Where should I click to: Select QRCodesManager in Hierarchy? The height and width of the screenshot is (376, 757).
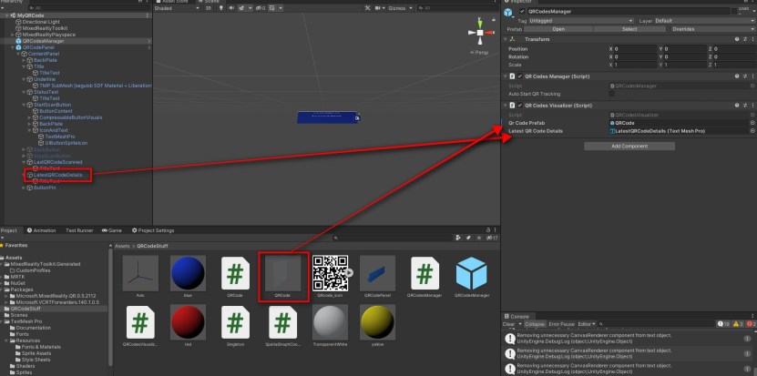pyautogui.click(x=43, y=41)
